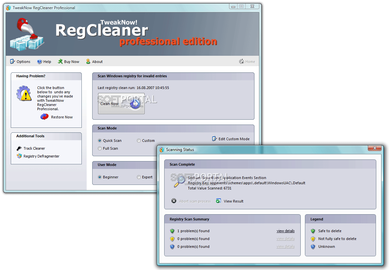Click the Abort scan process X icon
The width and height of the screenshot is (389, 270).
coord(174,201)
